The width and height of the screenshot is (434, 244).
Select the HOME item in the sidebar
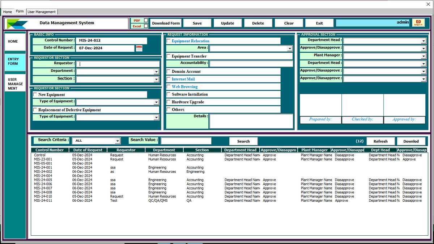(15, 41)
